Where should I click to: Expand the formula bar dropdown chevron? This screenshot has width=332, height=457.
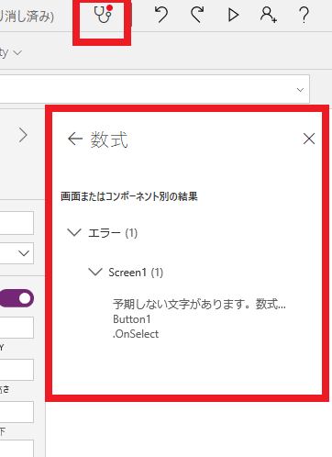300,90
